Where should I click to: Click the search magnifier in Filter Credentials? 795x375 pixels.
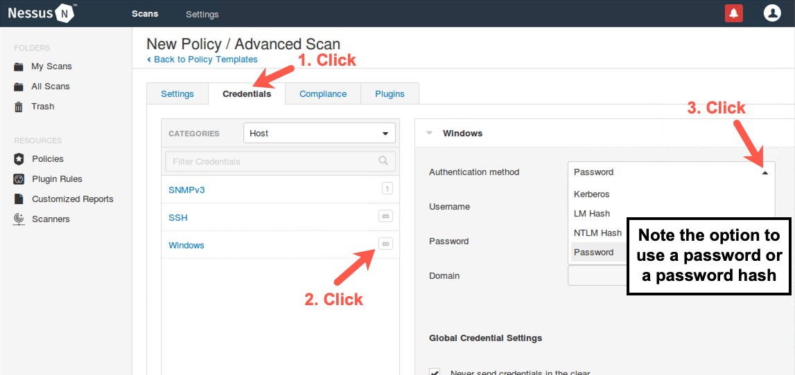pyautogui.click(x=383, y=161)
